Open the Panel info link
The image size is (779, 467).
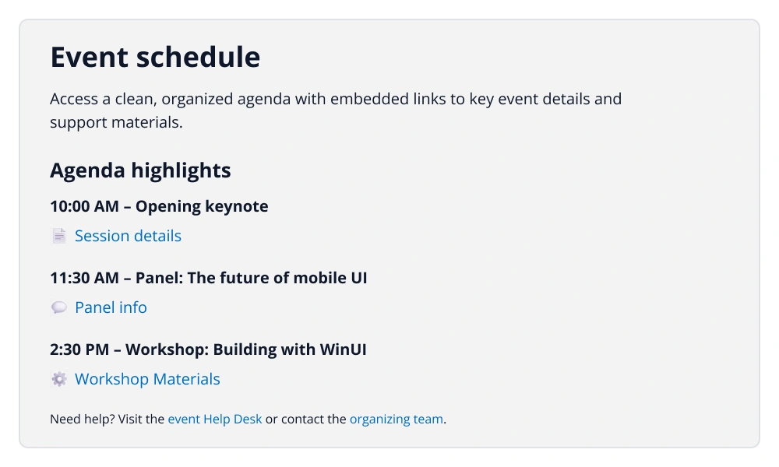[x=111, y=307]
